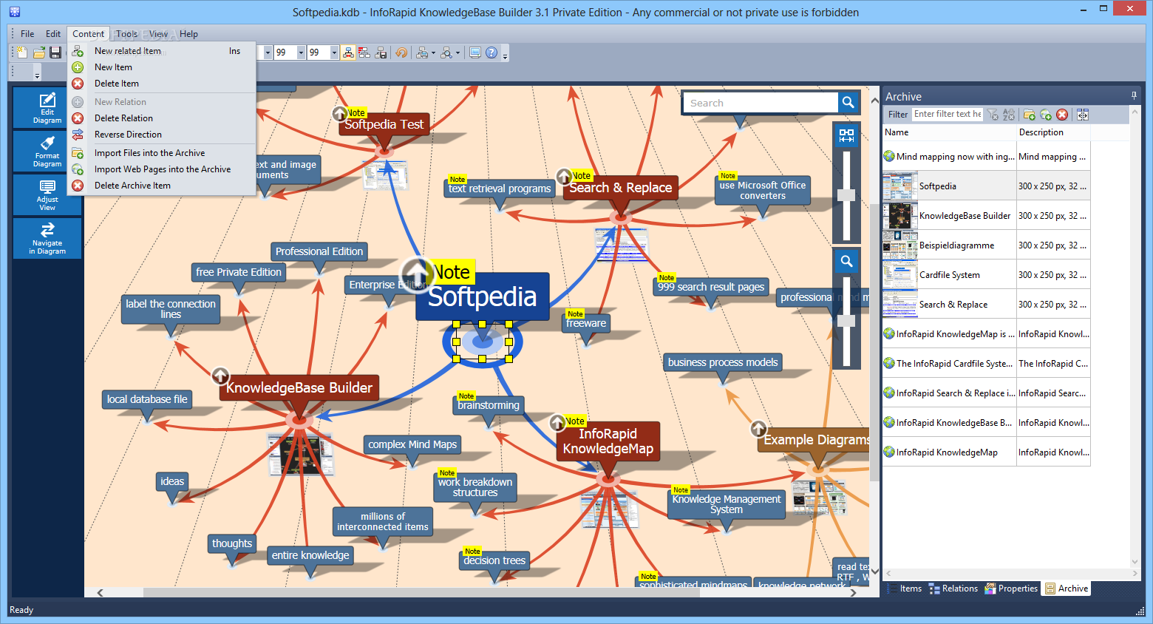Viewport: 1153px width, 624px height.
Task: Choose New Item from Content menu
Action: 162,67
